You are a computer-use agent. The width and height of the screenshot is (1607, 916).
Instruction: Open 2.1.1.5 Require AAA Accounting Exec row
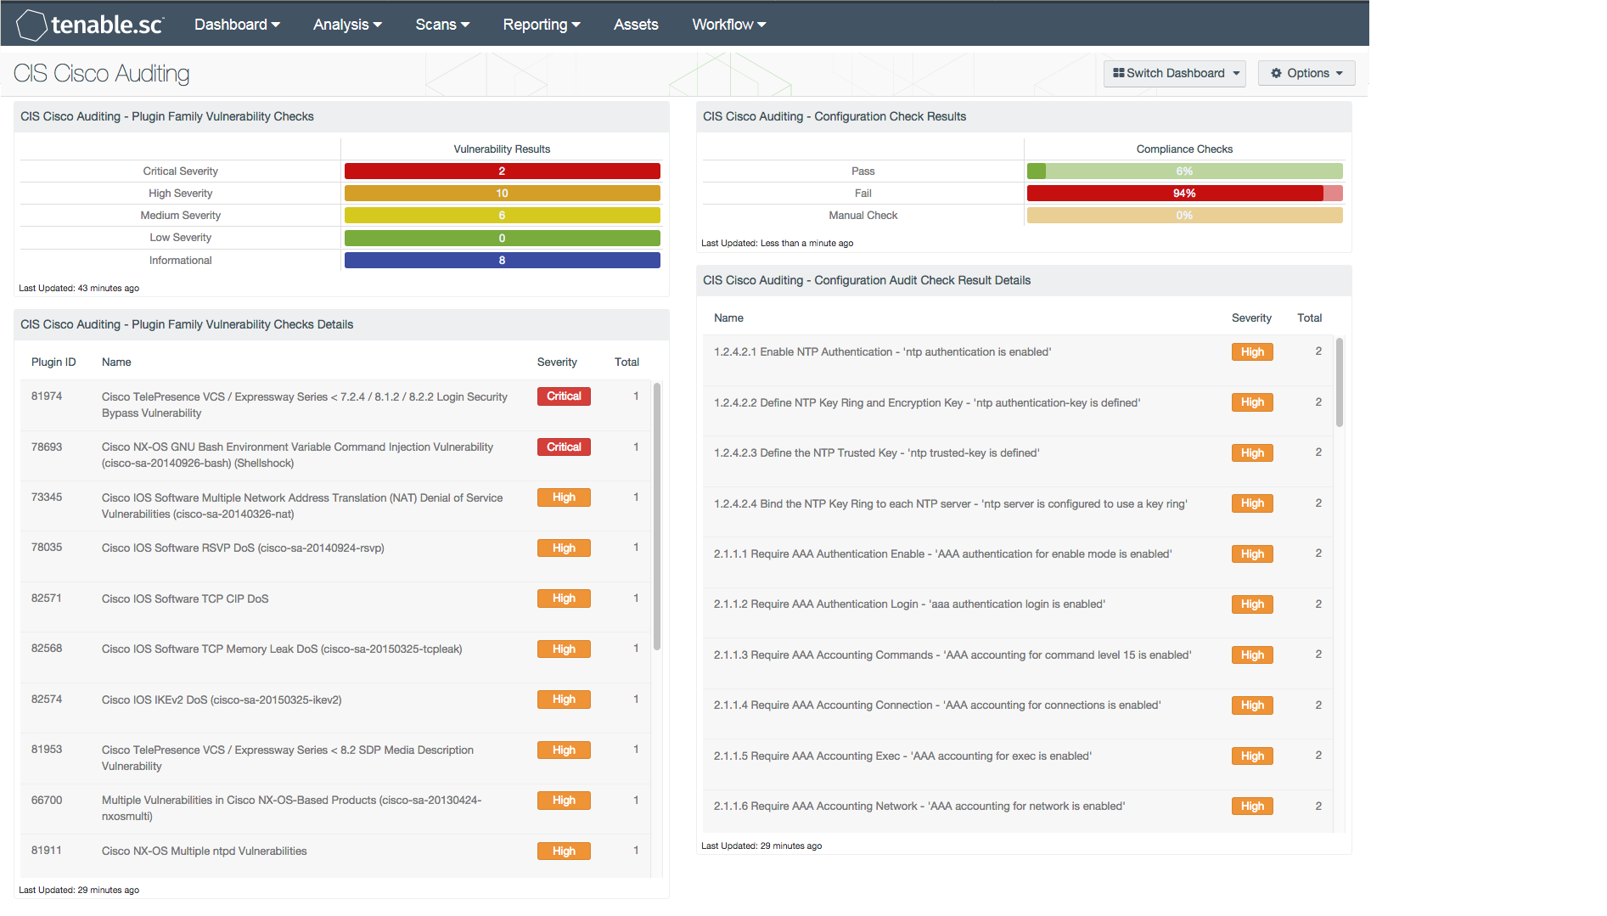click(1017, 764)
